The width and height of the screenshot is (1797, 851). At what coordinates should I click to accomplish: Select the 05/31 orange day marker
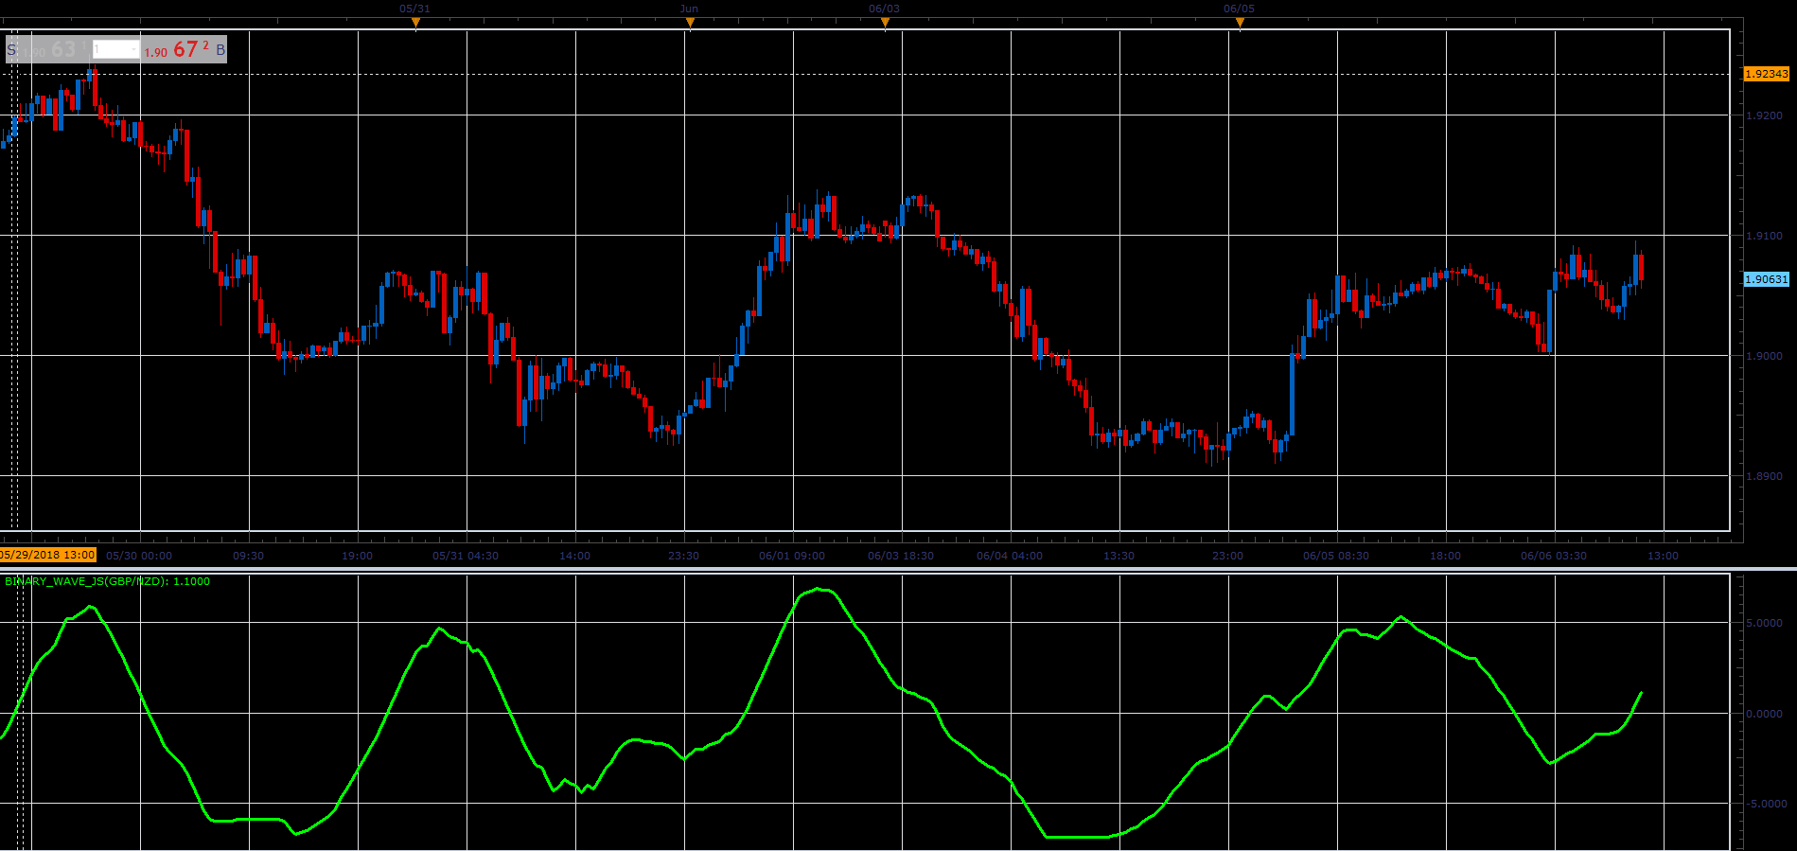pos(415,23)
